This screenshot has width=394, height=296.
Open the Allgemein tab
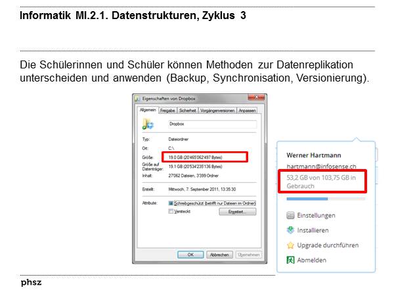point(148,110)
